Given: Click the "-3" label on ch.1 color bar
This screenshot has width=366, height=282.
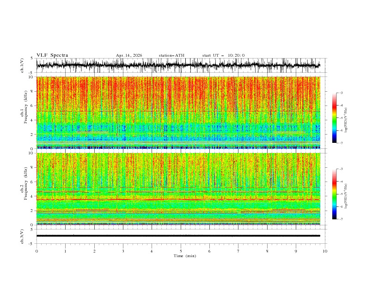Looking at the screenshot, I should coord(341,93).
